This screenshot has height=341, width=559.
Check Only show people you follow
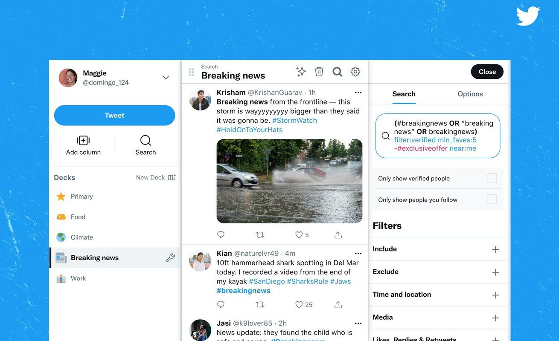492,199
